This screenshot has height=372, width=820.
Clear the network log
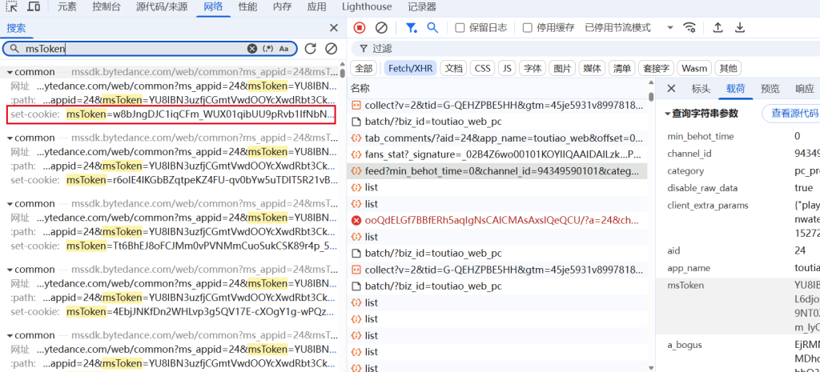381,27
